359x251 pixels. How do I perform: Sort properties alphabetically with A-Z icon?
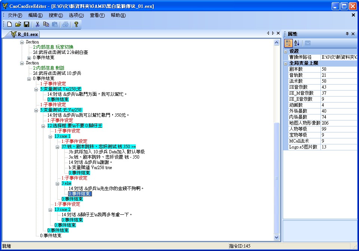[297, 43]
